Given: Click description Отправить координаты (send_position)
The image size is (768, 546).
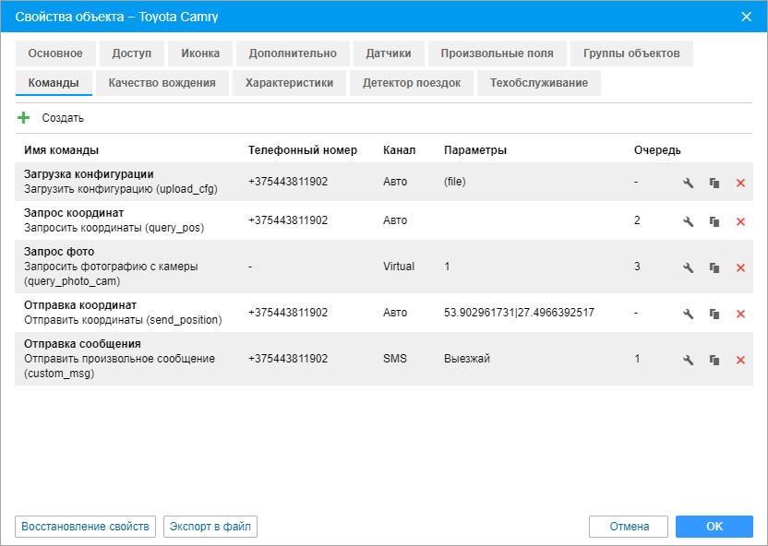Looking at the screenshot, I should [123, 320].
